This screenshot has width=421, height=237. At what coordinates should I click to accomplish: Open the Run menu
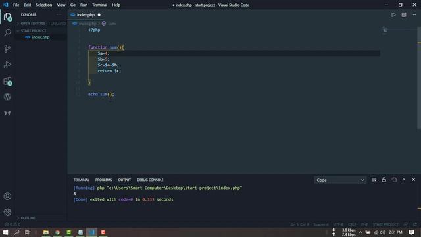point(84,5)
